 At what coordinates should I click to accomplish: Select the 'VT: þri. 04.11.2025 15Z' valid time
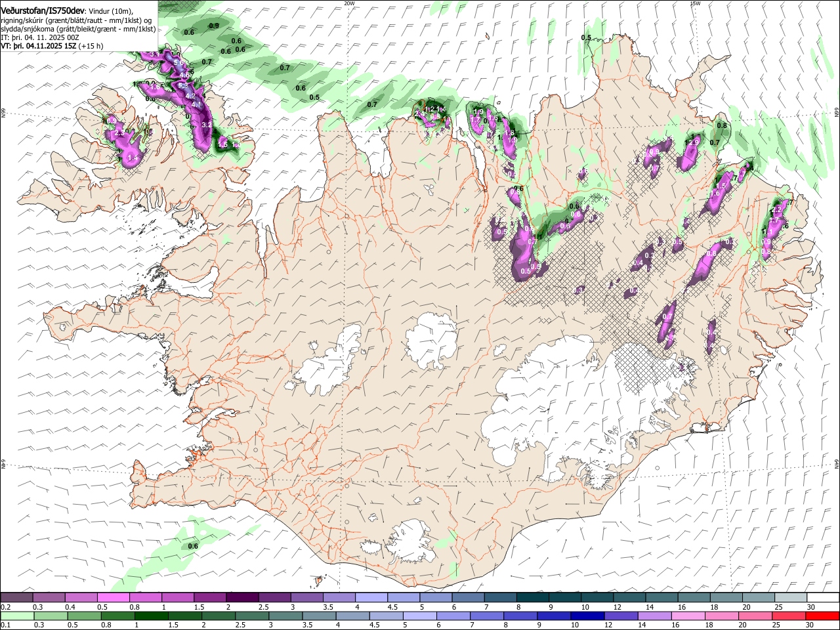point(39,46)
